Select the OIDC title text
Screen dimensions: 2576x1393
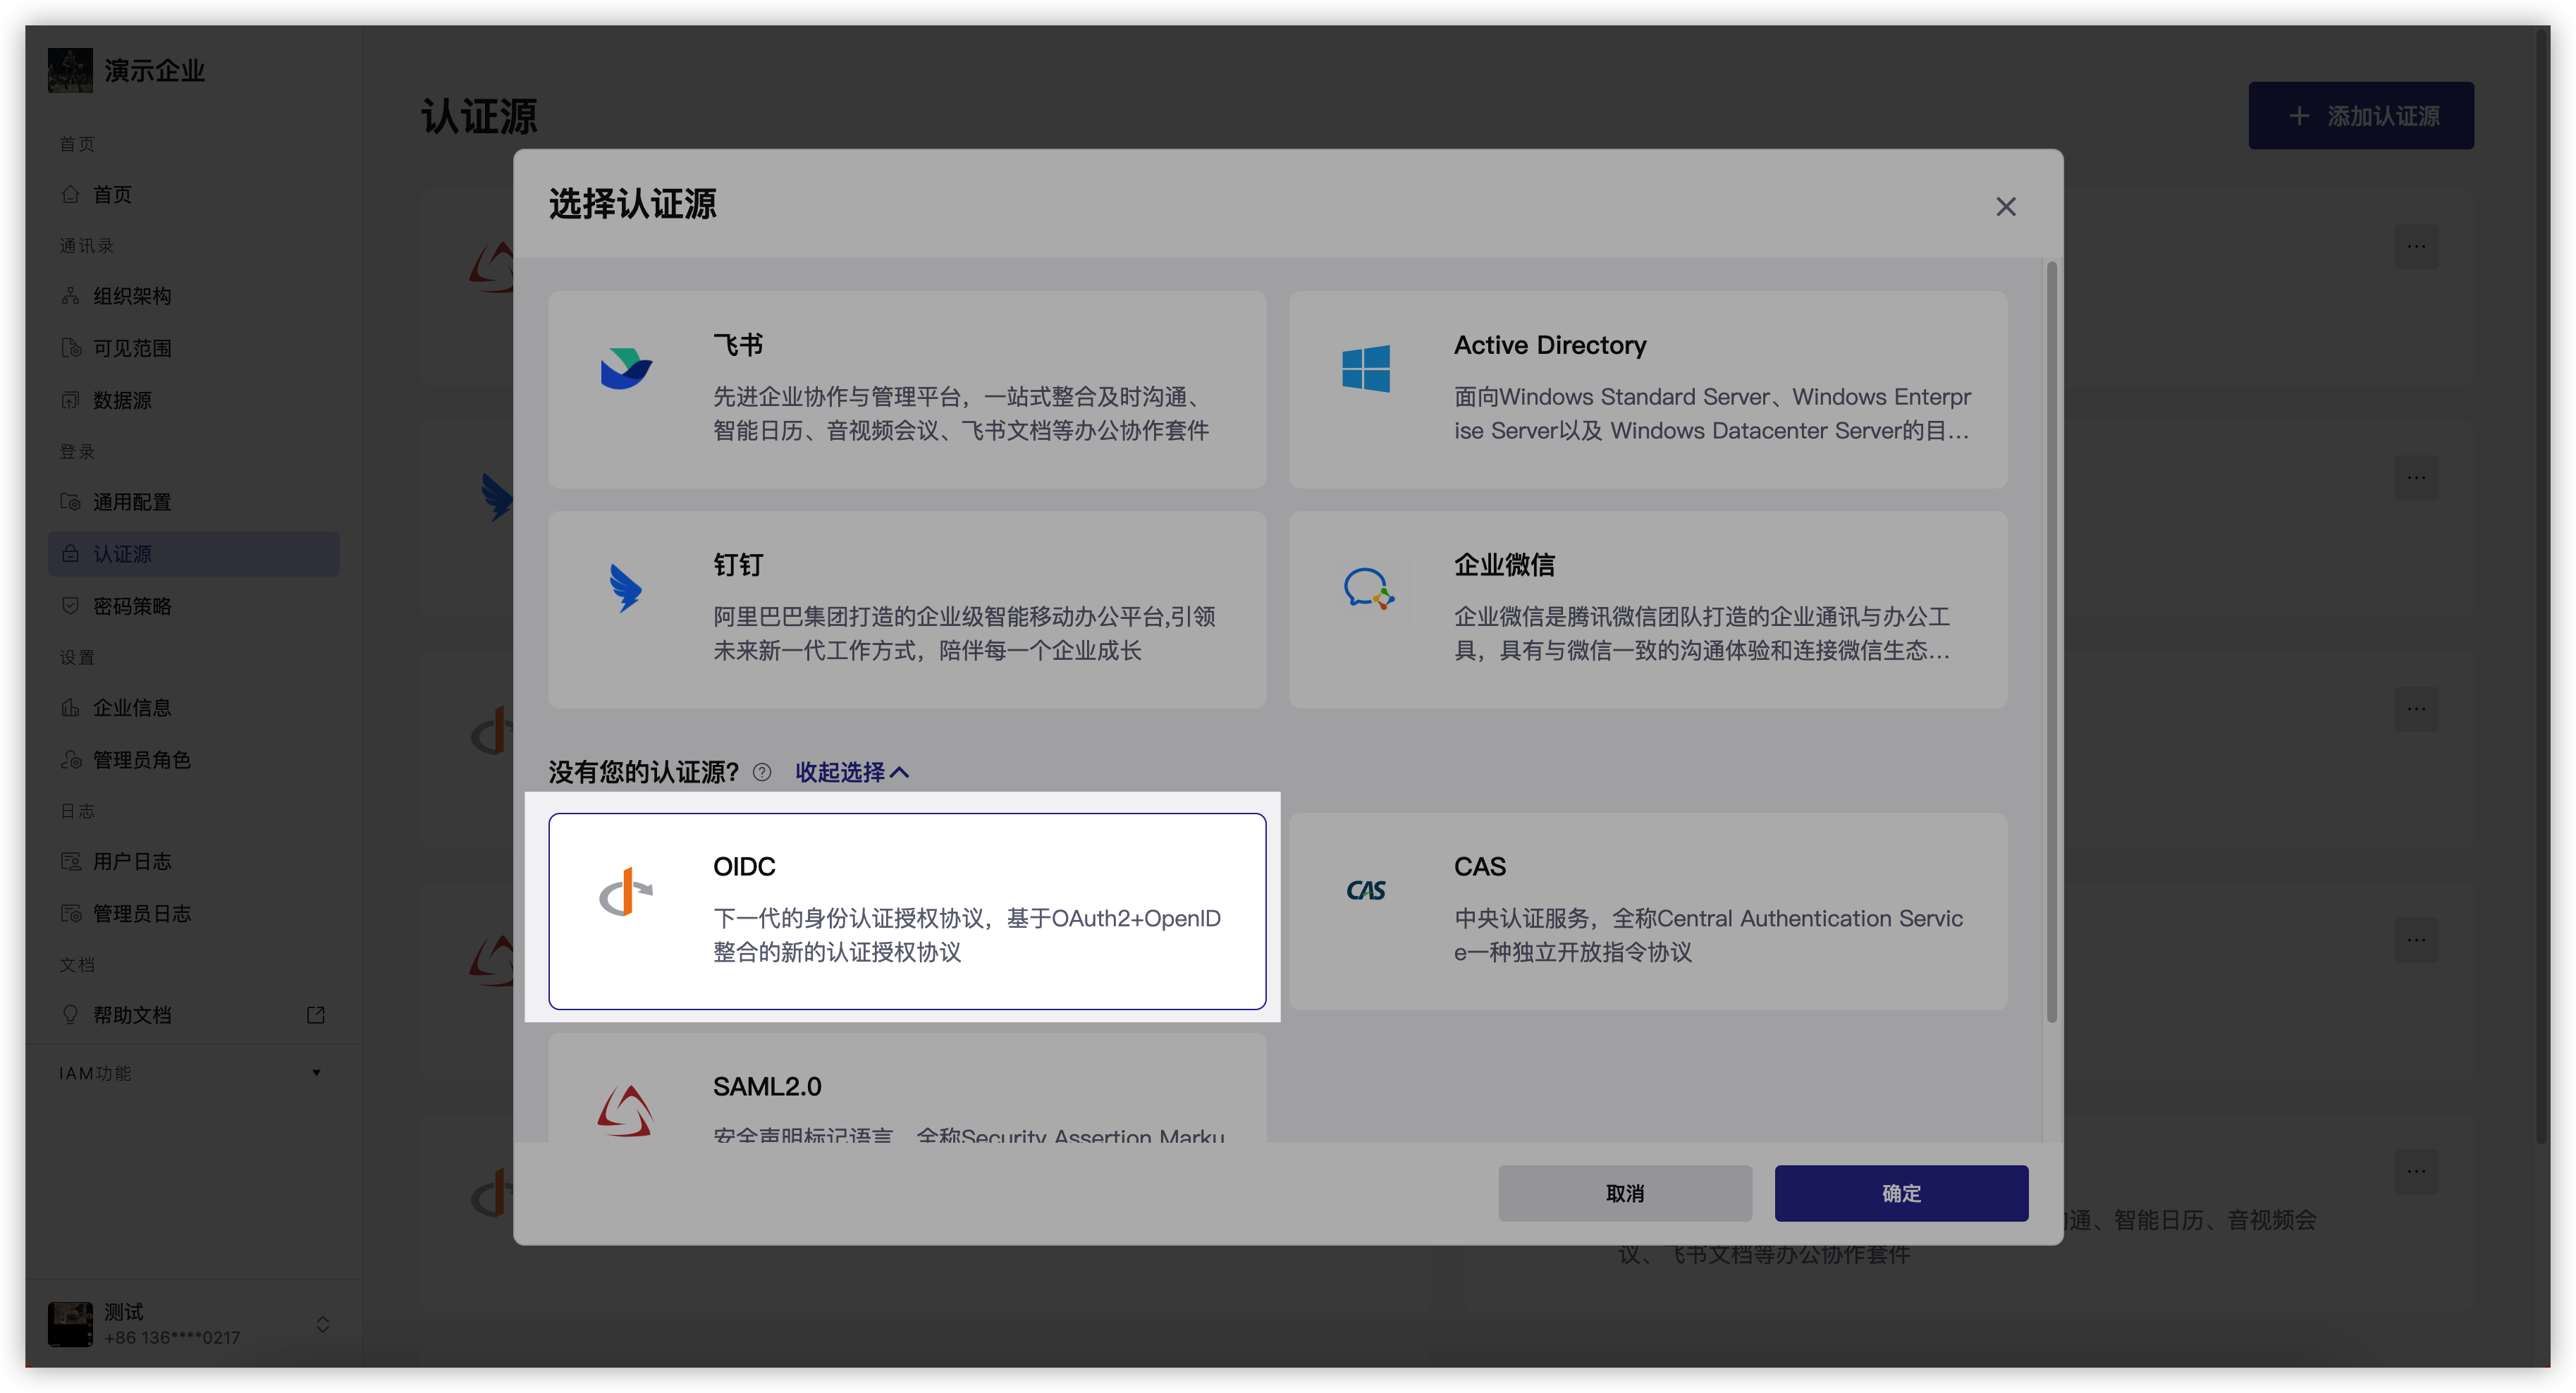(x=744, y=866)
